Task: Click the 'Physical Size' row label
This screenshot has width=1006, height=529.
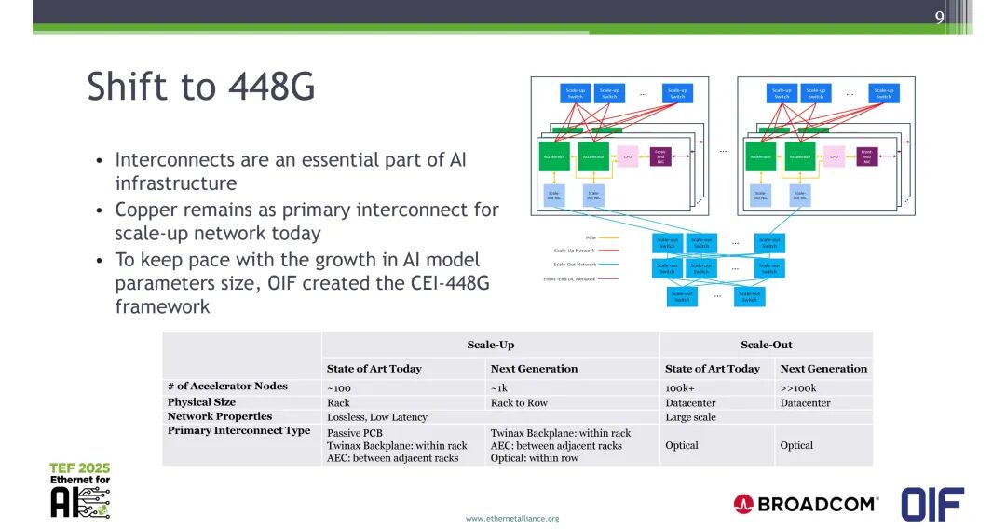Action: [x=201, y=402]
